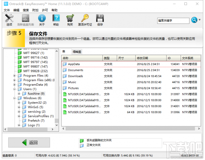This screenshot has width=205, height=160.
Task: Click the Save floppy disk icon
Action: point(100,18)
